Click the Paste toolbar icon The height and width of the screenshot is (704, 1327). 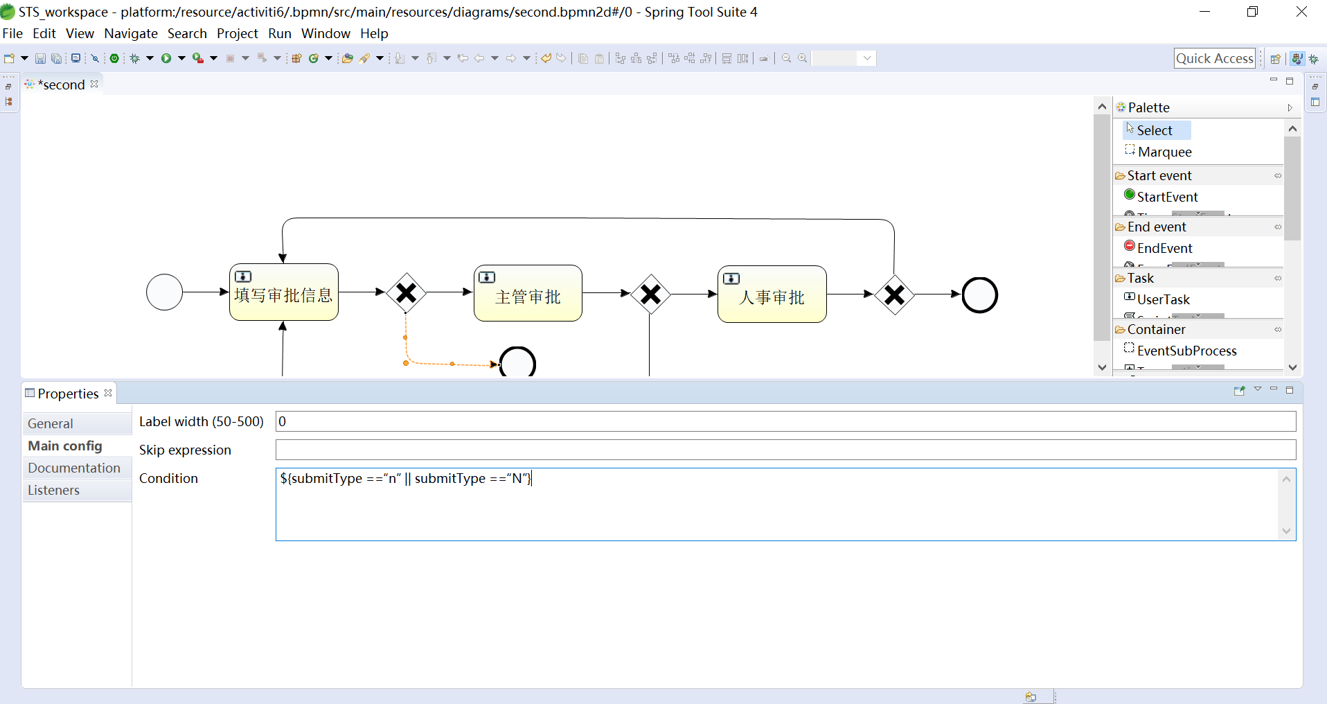(600, 58)
